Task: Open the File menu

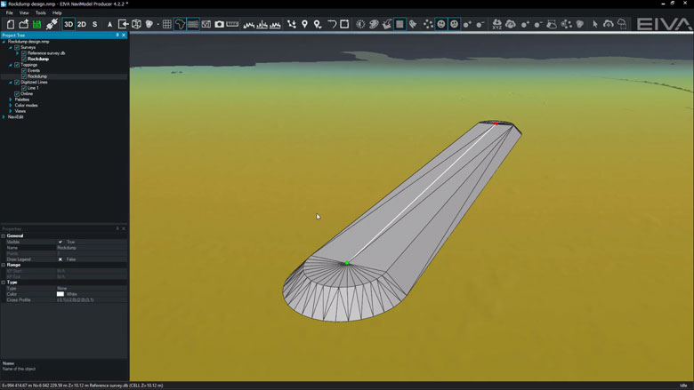Action: [10, 13]
